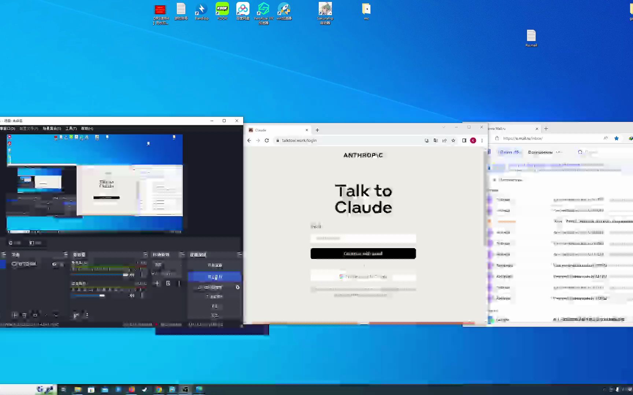Screen dimensions: 633x395
Task: Open source properties gear in OBS sources toolbar
Action: [35, 315]
